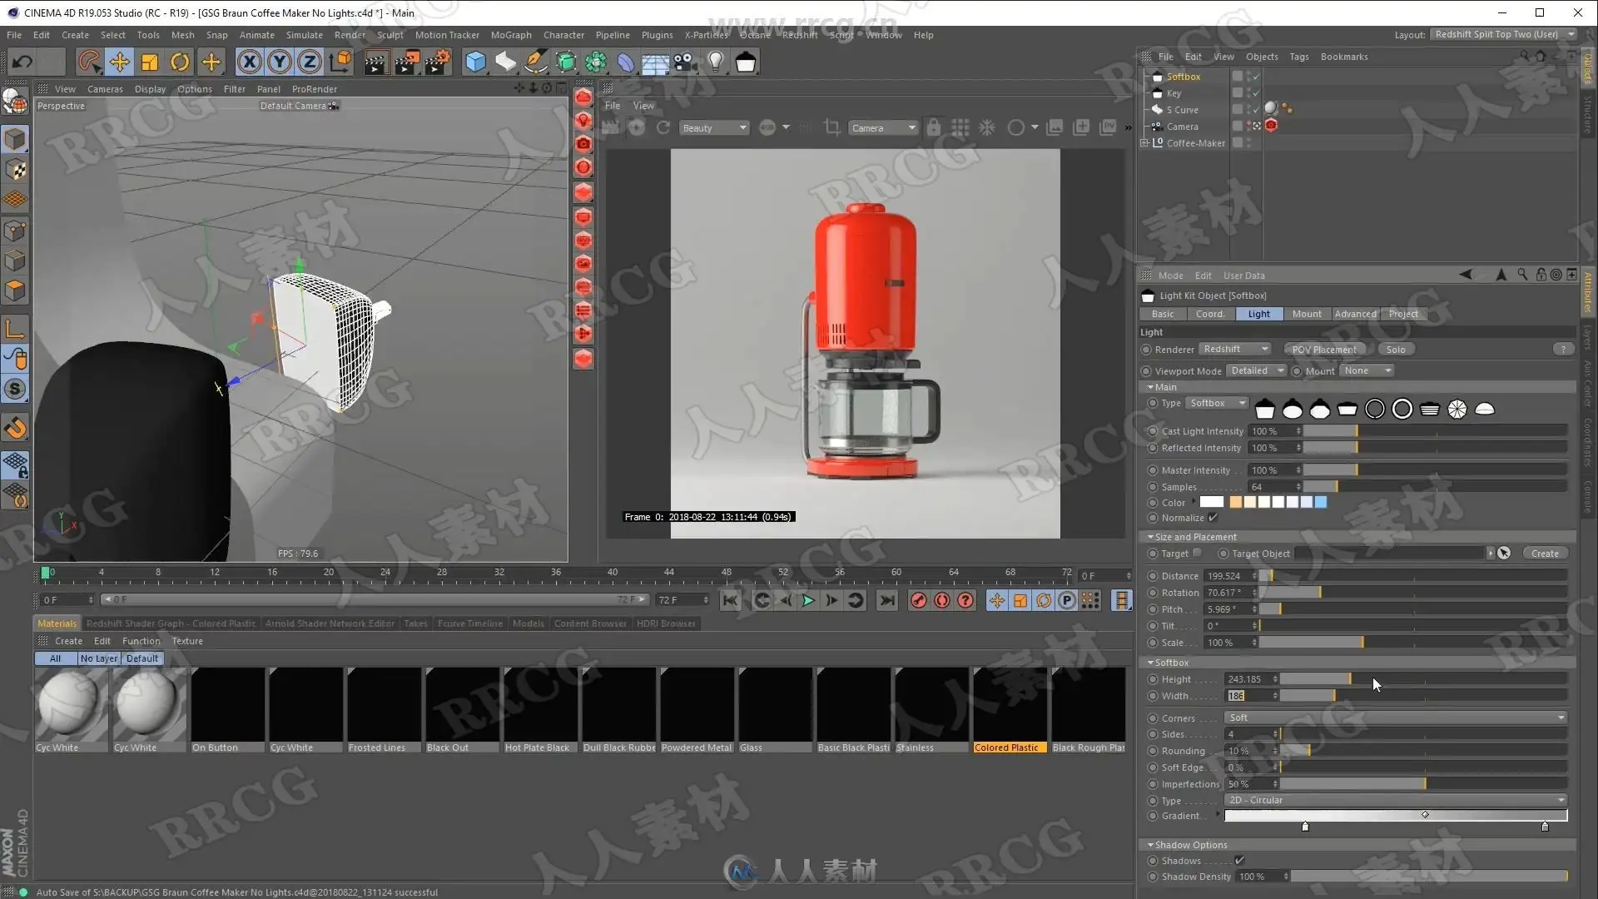This screenshot has height=899, width=1598.
Task: Click the Undo arrow icon
Action: [x=22, y=62]
